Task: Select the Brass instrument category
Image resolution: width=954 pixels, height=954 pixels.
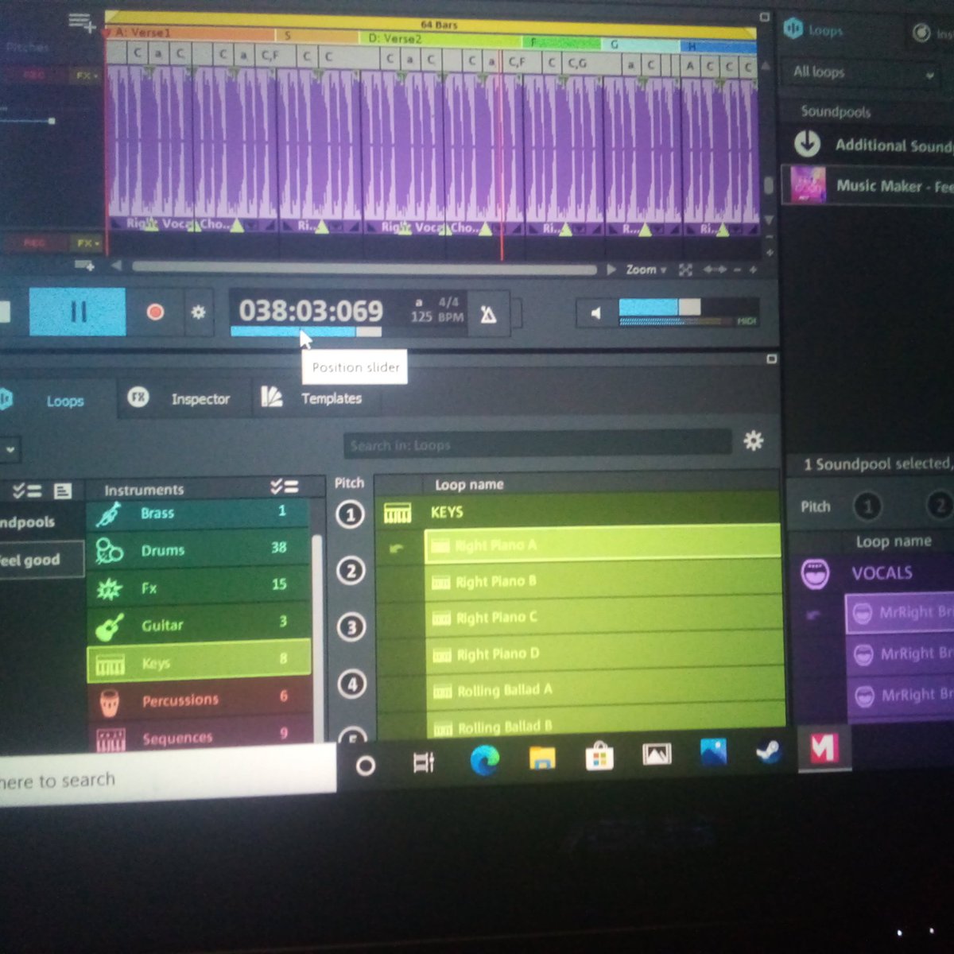Action: point(197,514)
